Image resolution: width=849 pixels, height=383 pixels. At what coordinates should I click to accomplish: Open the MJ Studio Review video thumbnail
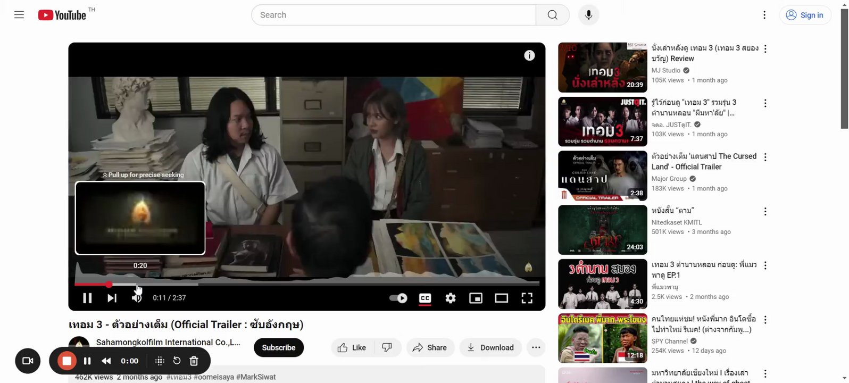(x=603, y=68)
